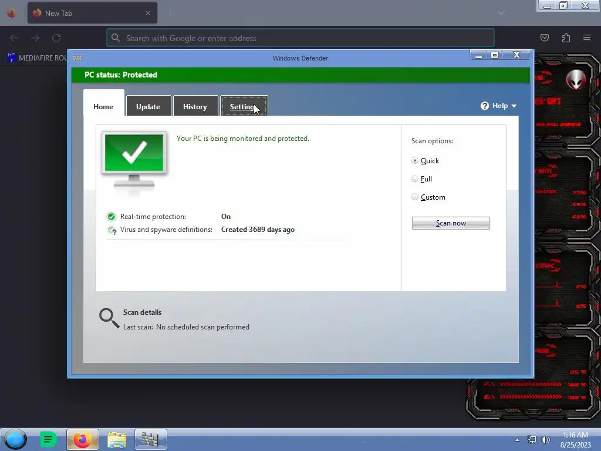
Task: Click the network tray icon
Action: click(532, 440)
